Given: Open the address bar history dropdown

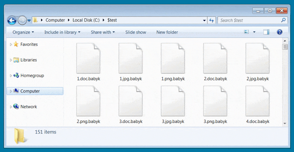Looking at the screenshot, I should click(204, 20).
